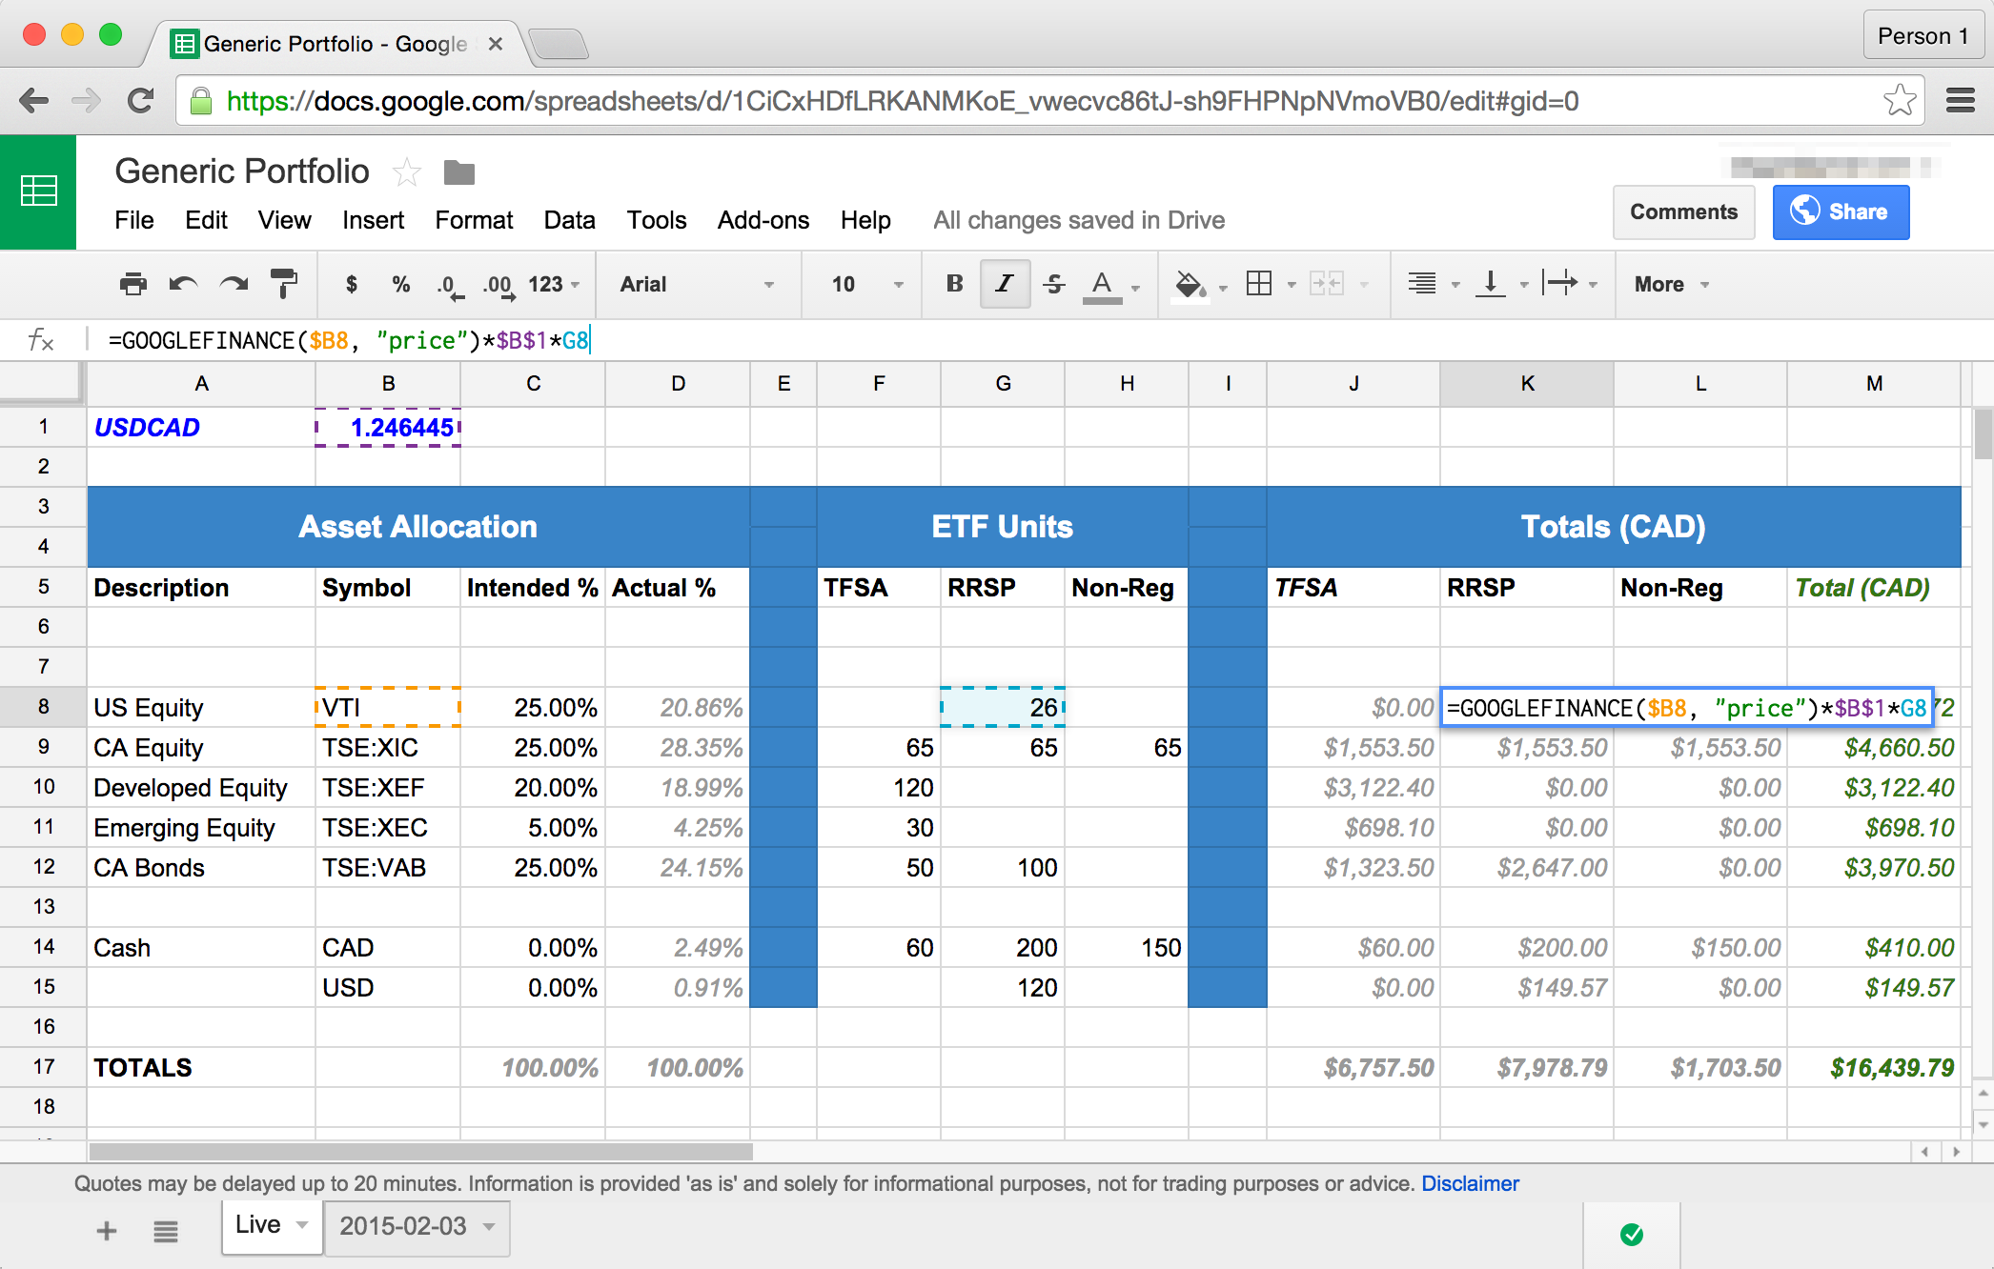Open the Tools menu
1994x1269 pixels.
pos(657,220)
